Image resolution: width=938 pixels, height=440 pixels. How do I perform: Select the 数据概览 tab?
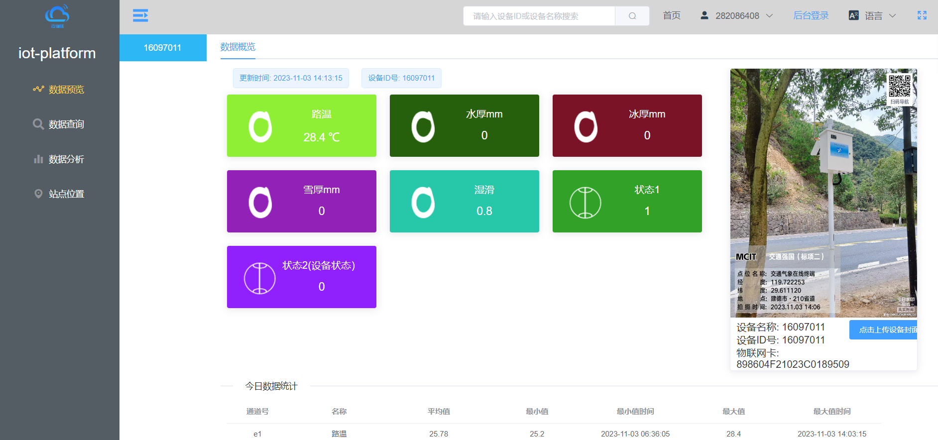coord(237,47)
